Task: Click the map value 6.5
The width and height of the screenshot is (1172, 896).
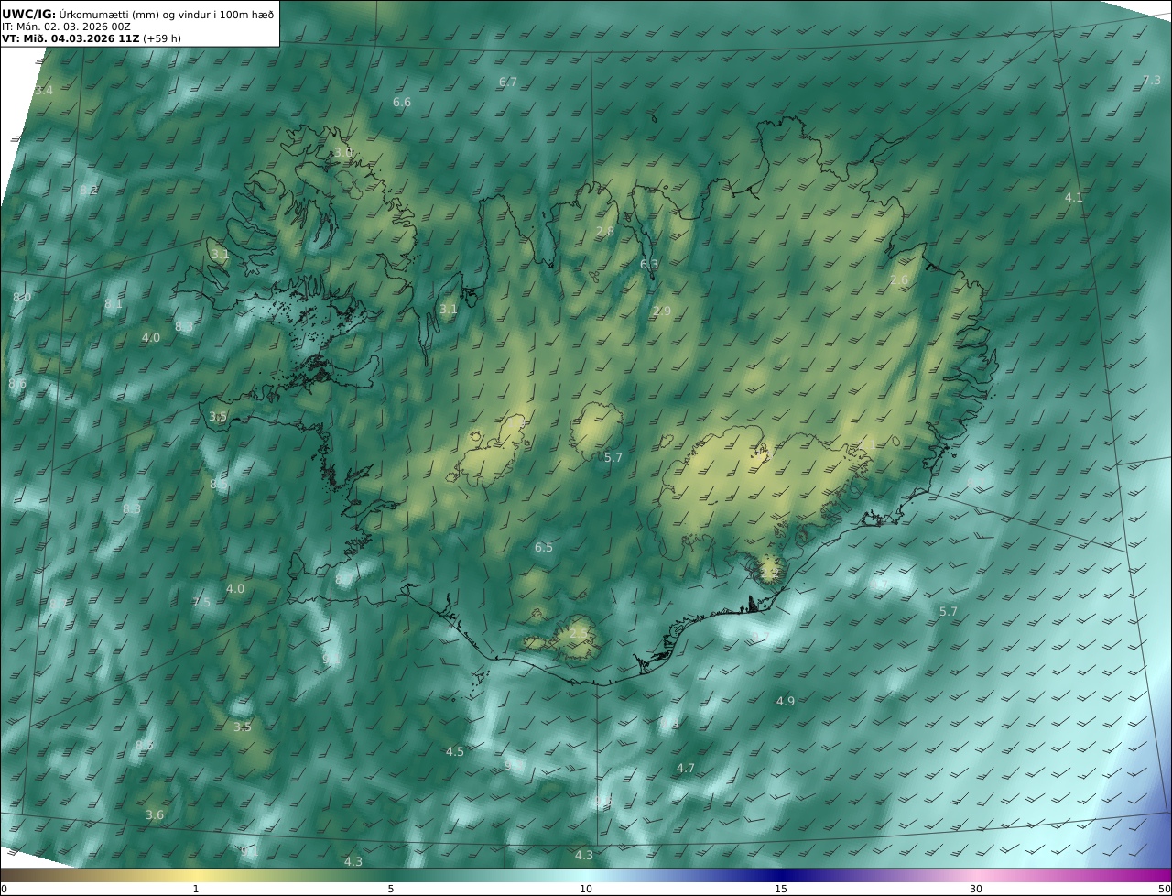Action: click(x=544, y=548)
